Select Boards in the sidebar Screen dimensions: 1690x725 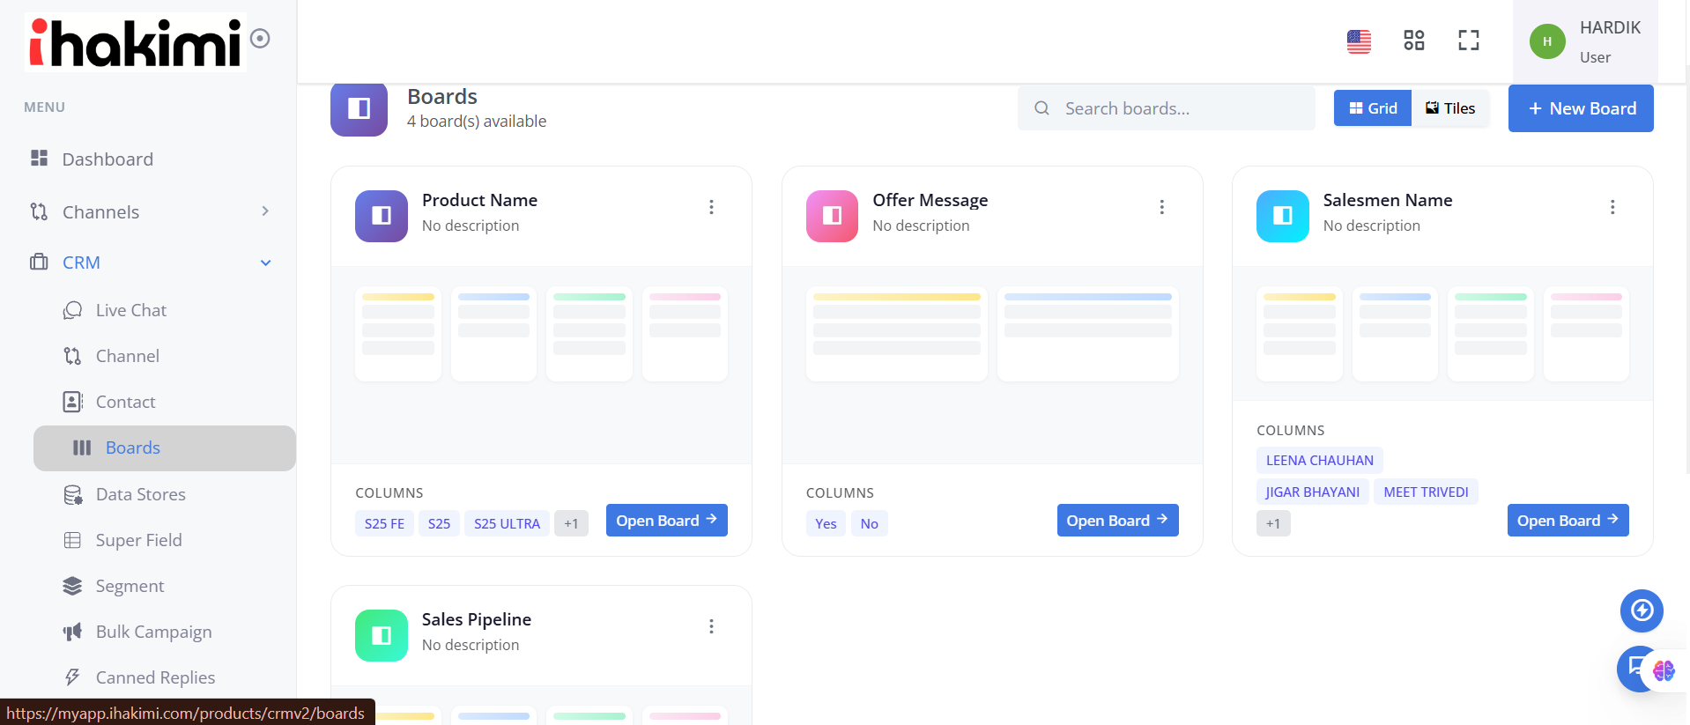point(165,448)
